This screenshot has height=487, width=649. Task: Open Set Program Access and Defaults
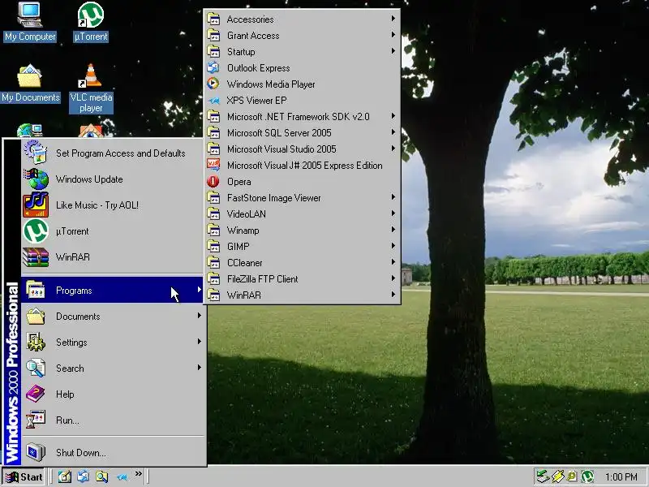tap(112, 153)
